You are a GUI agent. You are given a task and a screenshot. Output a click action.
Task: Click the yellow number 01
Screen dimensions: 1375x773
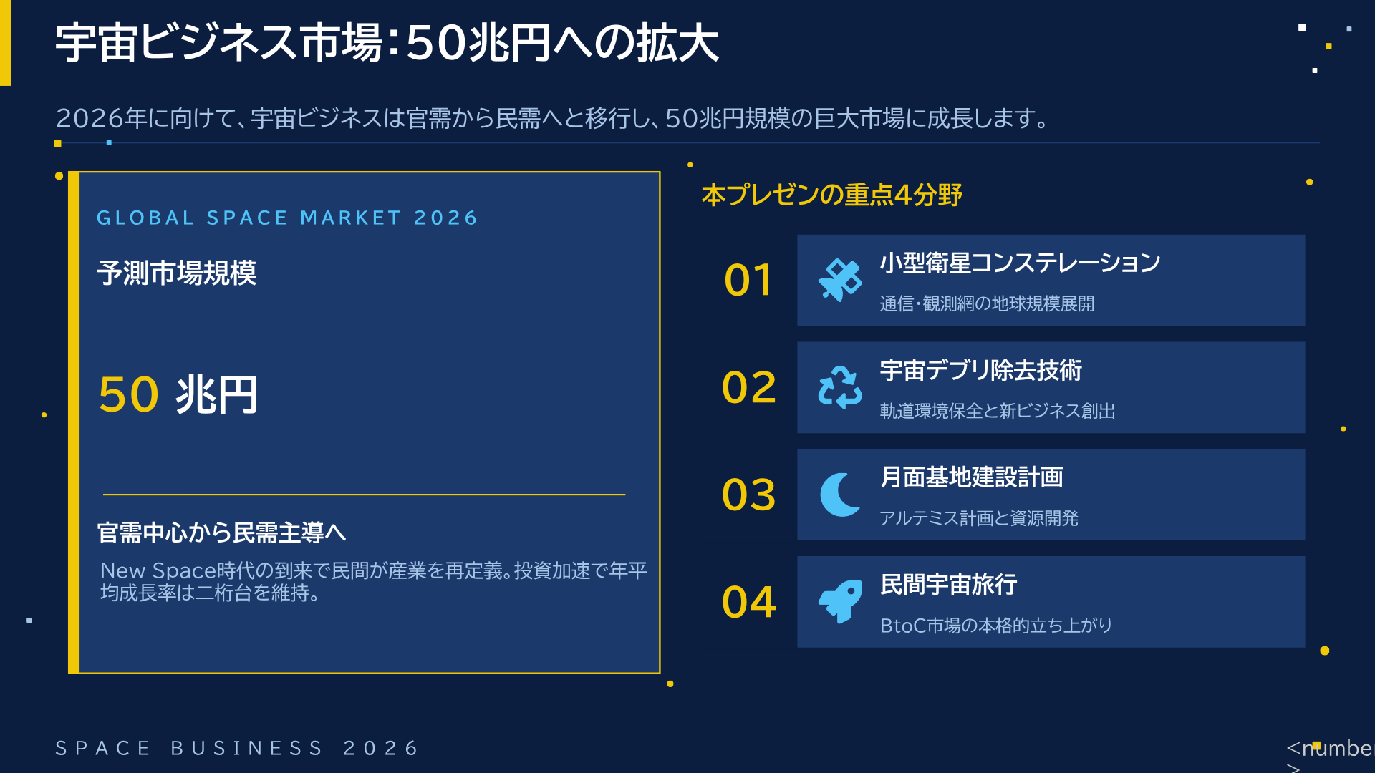click(x=748, y=280)
